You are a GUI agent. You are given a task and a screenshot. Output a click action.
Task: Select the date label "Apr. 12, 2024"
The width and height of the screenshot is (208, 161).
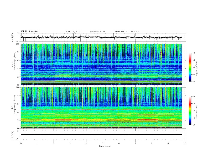[x=73, y=32]
